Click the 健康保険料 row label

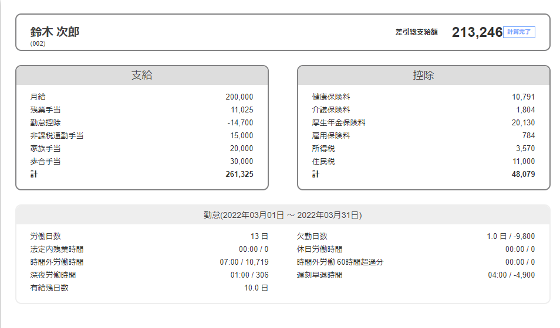(331, 97)
